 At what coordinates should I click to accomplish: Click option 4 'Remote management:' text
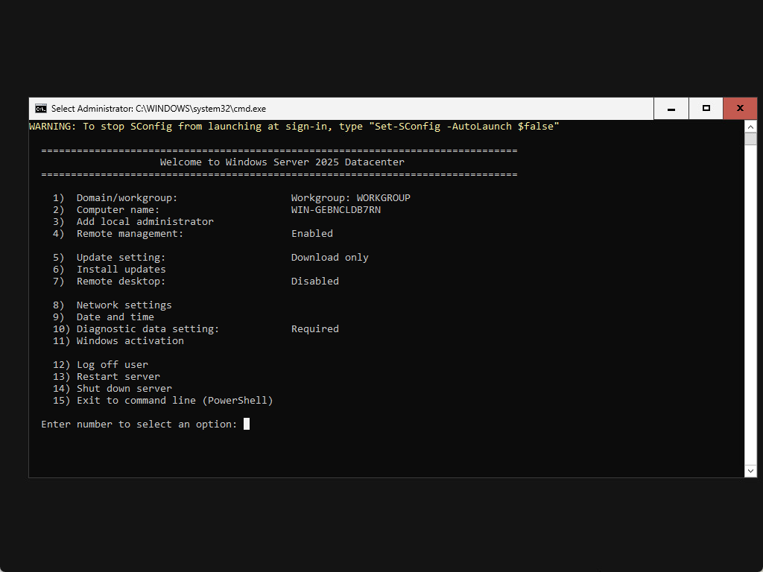pyautogui.click(x=130, y=233)
